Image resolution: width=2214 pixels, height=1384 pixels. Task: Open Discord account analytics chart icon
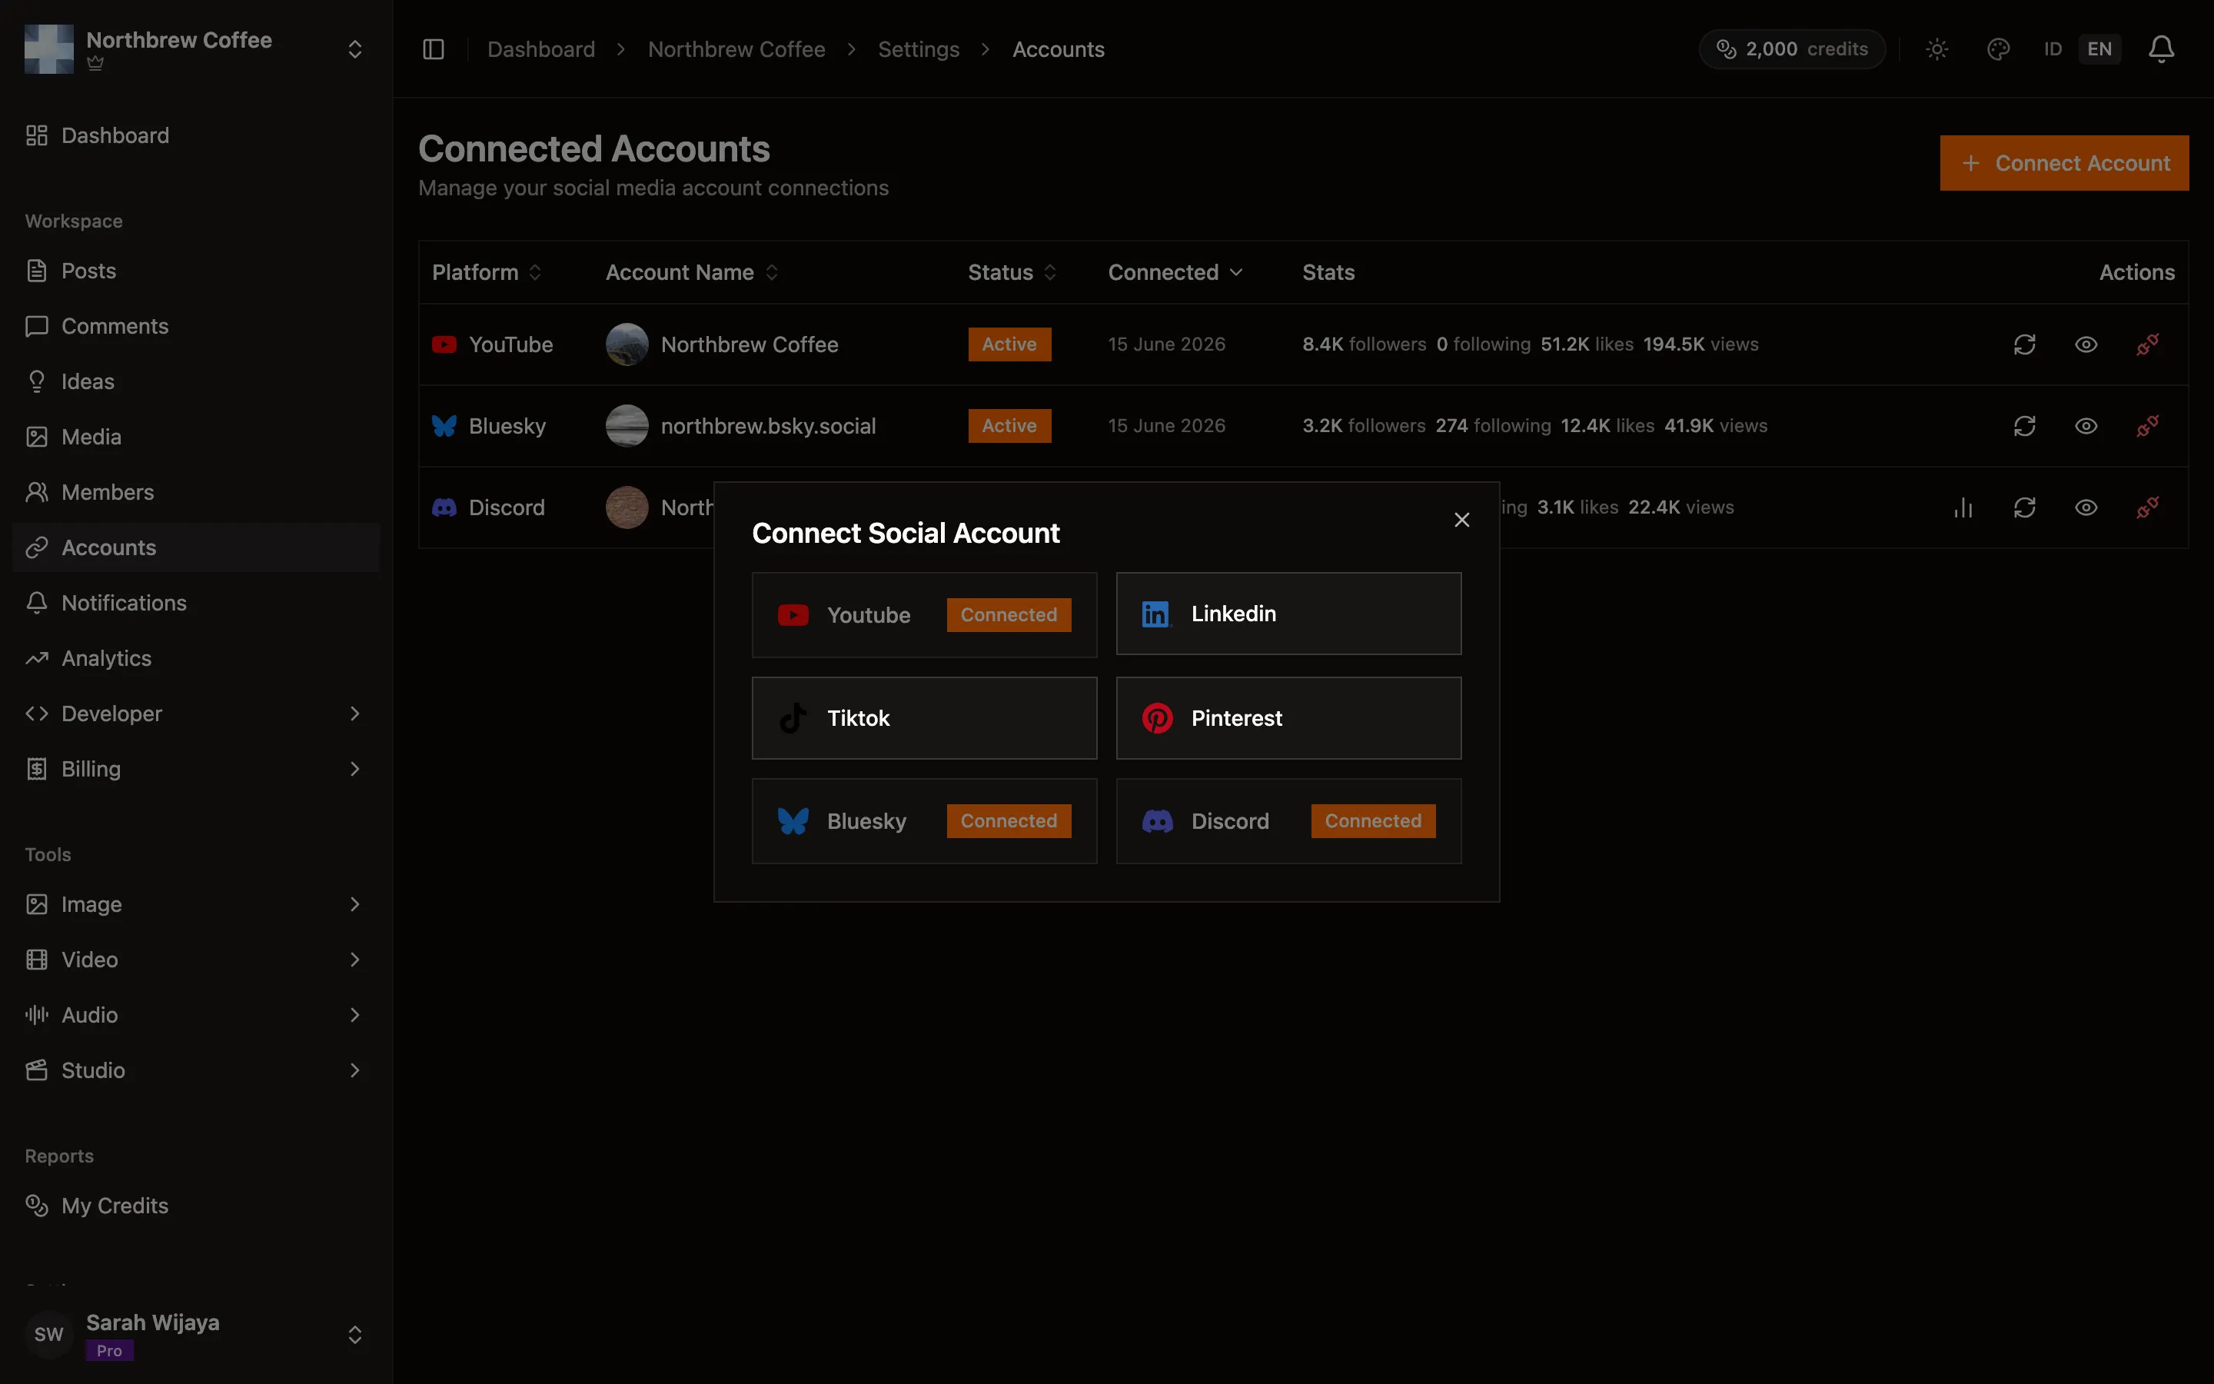pos(1963,507)
